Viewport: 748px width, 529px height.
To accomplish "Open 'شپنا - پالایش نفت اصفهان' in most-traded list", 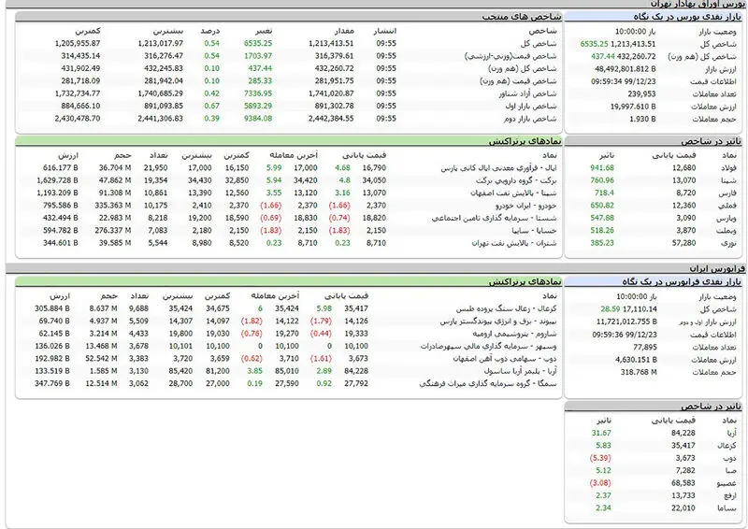I will click(513, 193).
